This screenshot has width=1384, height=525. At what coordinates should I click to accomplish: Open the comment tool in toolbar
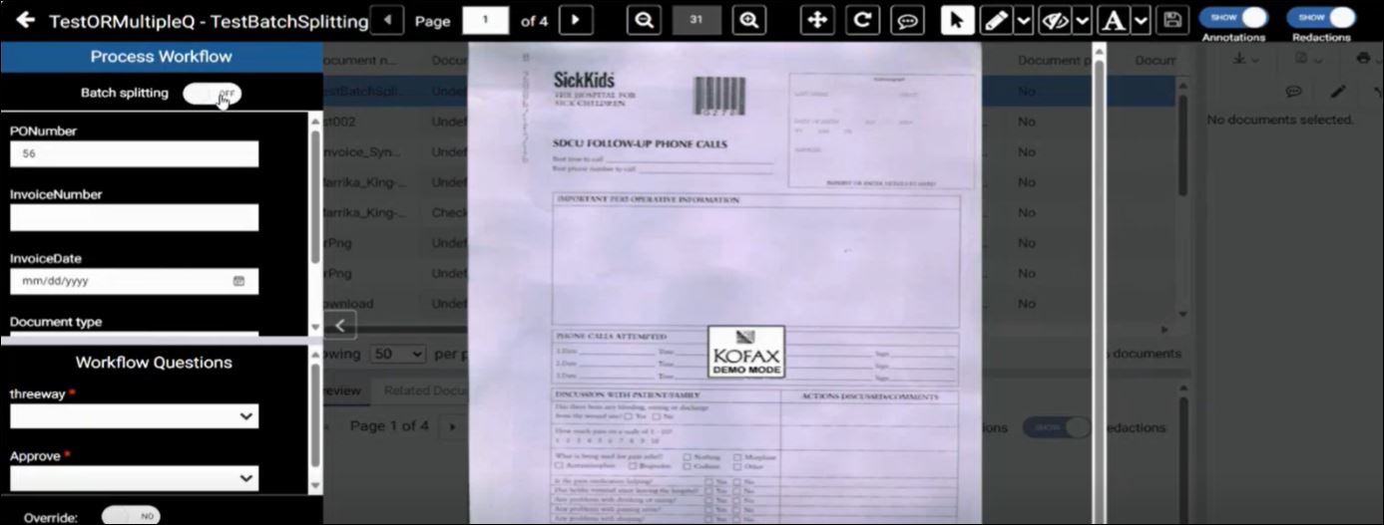907,20
